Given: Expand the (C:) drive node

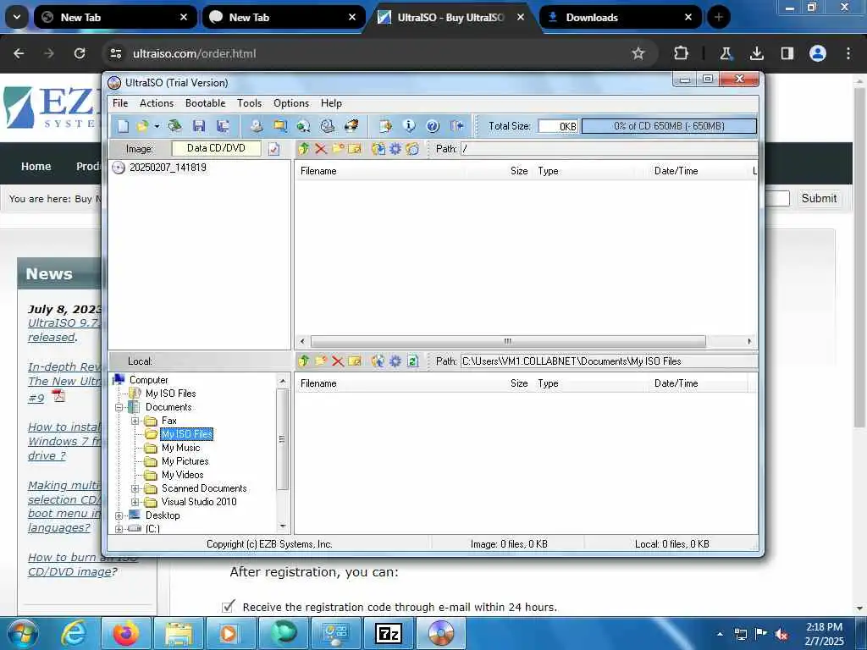Looking at the screenshot, I should click(x=119, y=529).
